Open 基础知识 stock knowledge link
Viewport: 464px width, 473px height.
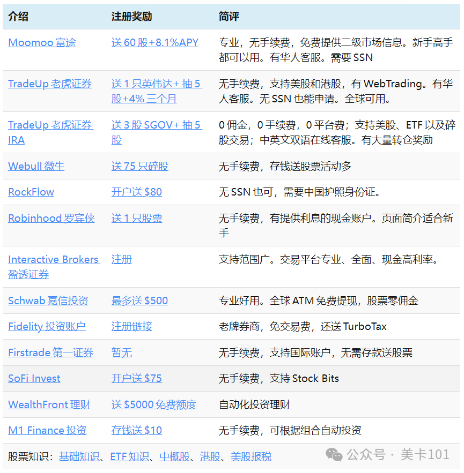tap(79, 457)
